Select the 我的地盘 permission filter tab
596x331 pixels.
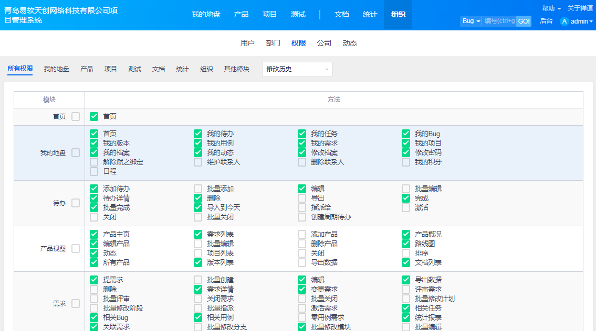(56, 69)
